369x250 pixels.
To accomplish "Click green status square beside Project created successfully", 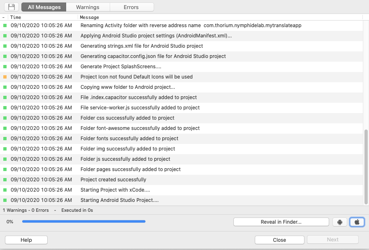I will click(x=5, y=180).
